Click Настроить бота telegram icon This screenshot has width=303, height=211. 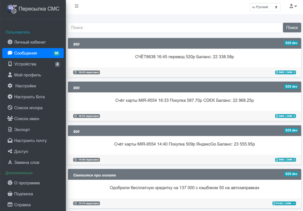pyautogui.click(x=10, y=97)
